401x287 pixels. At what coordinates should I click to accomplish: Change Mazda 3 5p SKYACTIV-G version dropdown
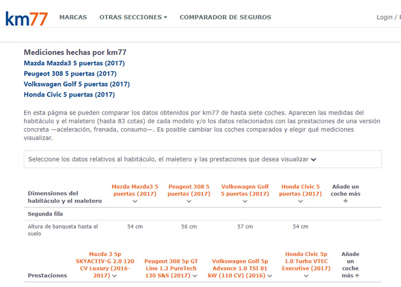115,276
